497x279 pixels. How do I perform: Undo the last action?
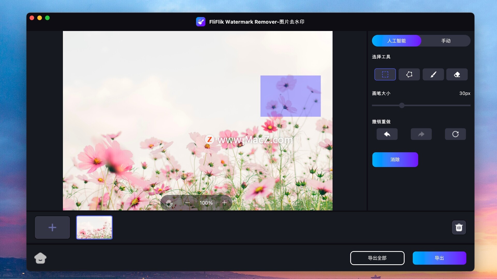click(387, 134)
